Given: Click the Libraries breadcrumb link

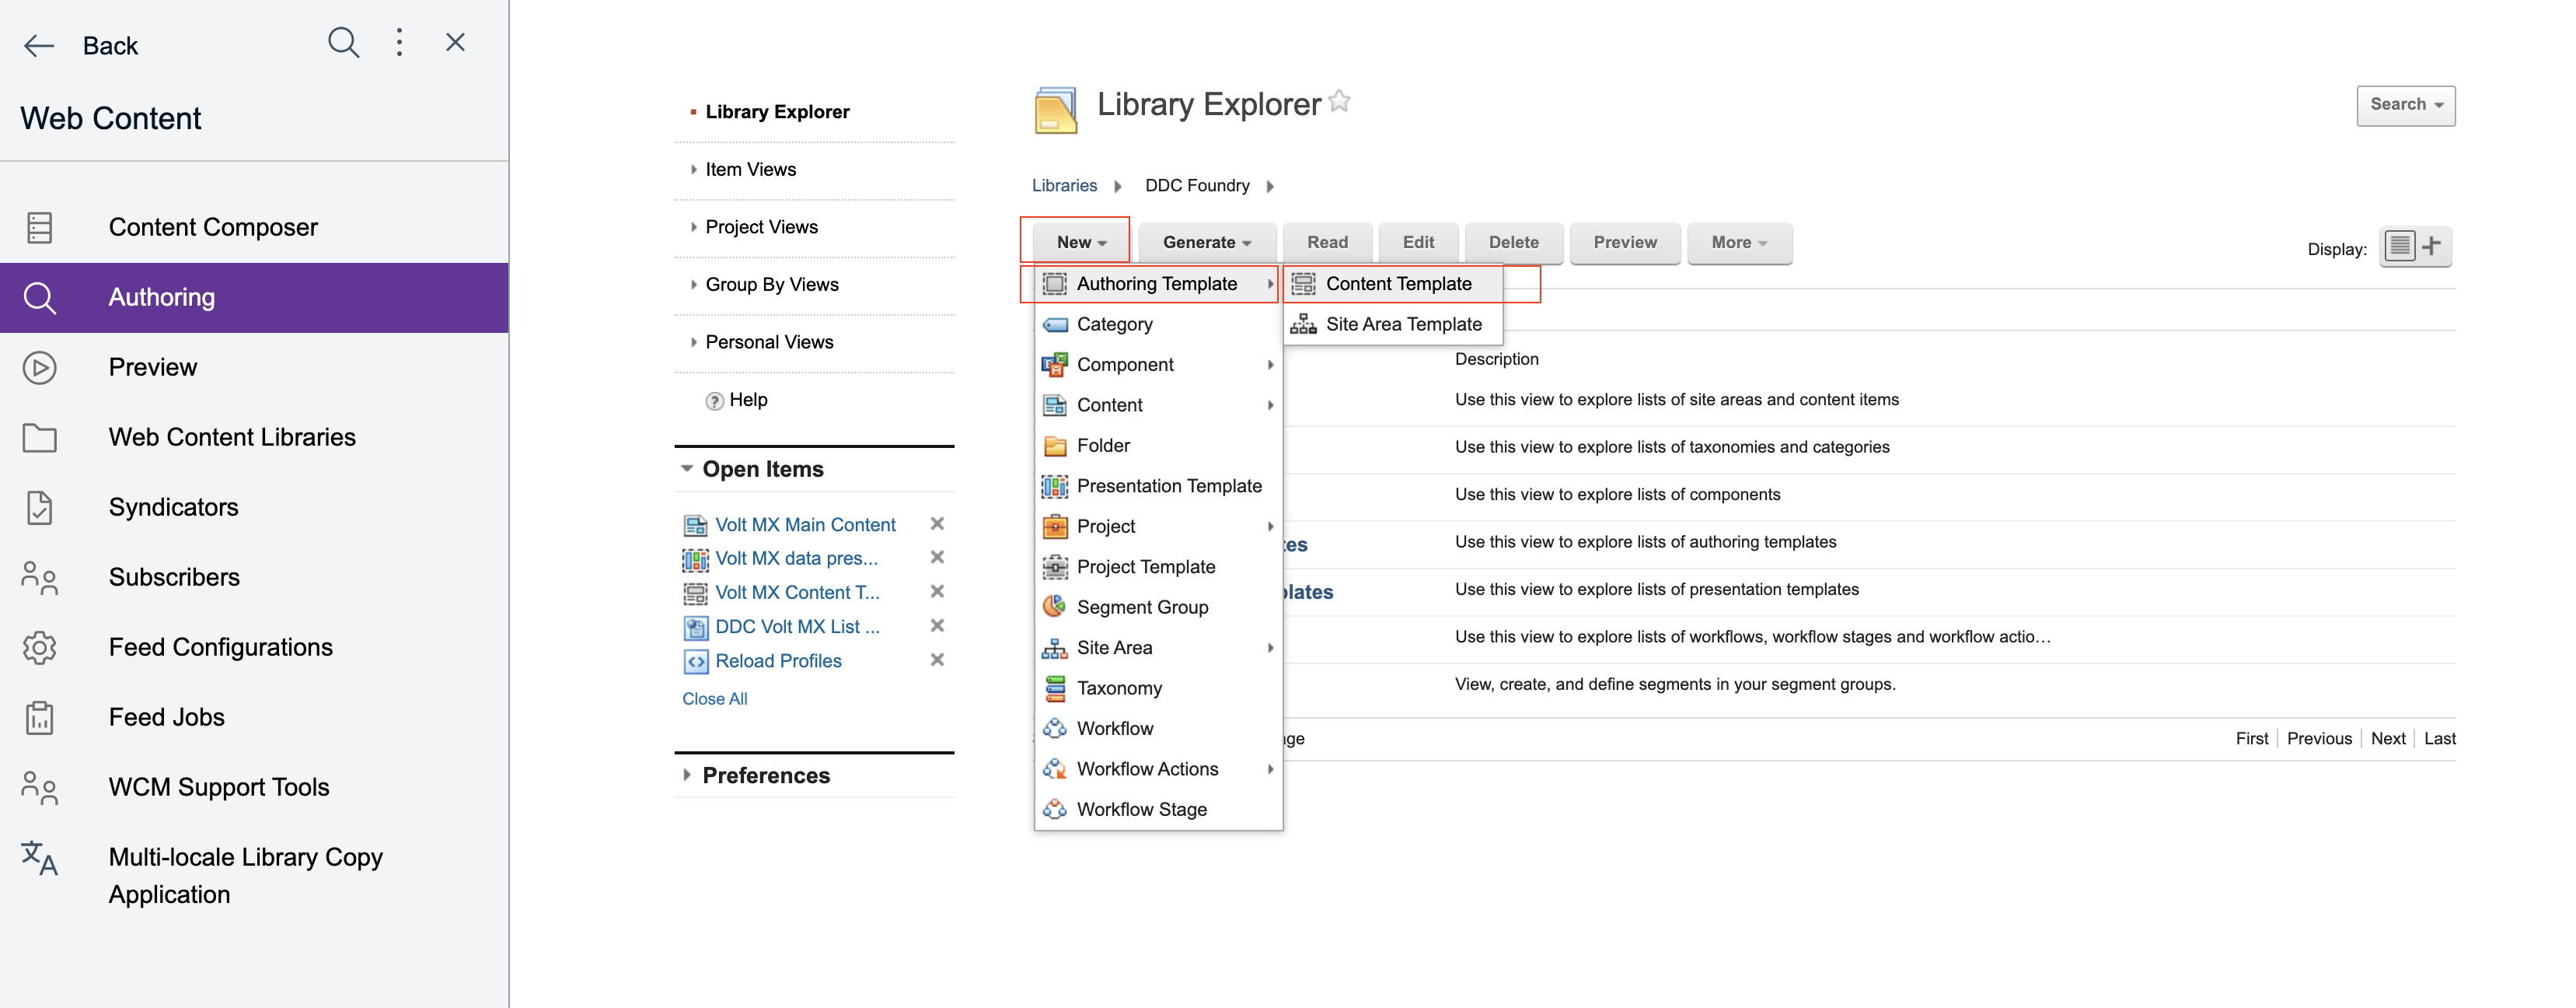Looking at the screenshot, I should [1063, 186].
